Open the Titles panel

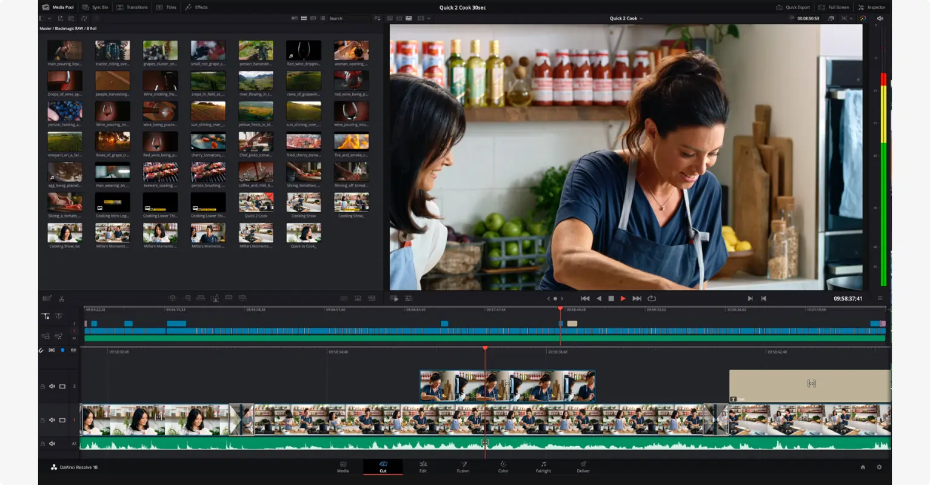167,7
